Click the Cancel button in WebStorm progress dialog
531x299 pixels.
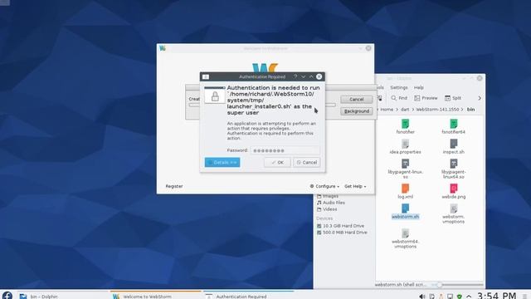[356, 100]
